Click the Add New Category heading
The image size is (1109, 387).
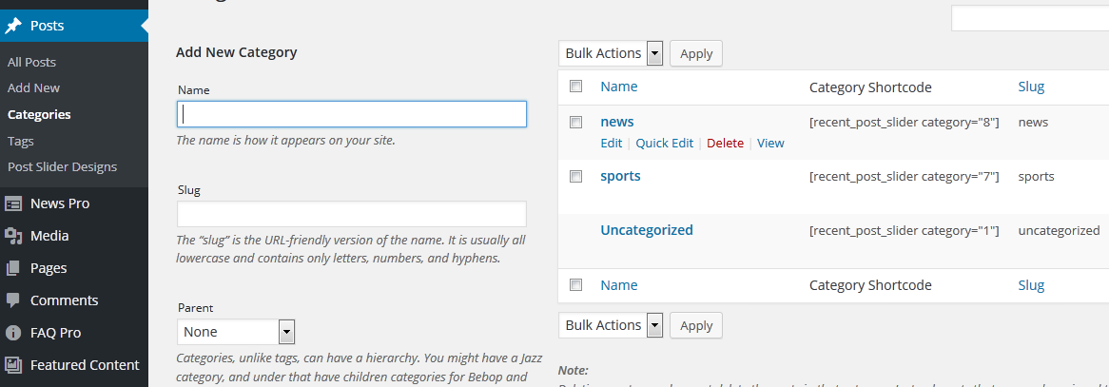236,52
